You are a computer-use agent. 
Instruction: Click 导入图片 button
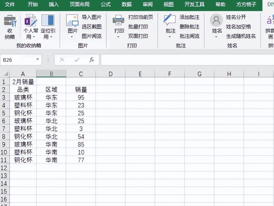[92, 17]
